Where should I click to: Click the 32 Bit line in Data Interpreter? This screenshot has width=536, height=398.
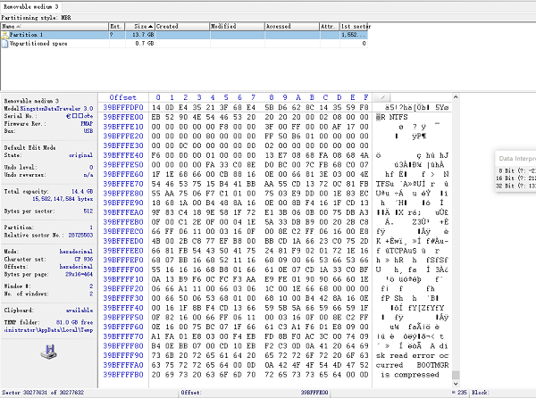click(x=515, y=186)
